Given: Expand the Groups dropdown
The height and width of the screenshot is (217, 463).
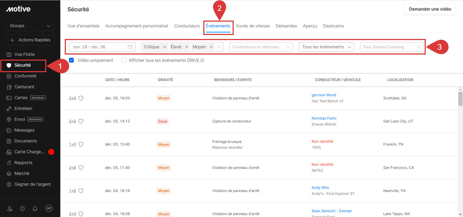Looking at the screenshot, I should click(30, 26).
